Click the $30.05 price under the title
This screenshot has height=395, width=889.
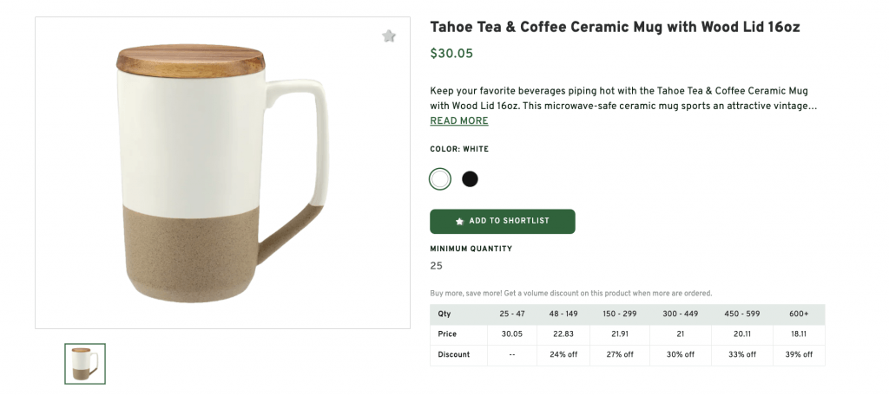tap(451, 54)
